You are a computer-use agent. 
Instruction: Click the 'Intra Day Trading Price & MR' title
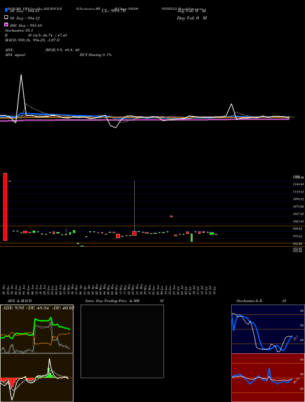click(112, 301)
